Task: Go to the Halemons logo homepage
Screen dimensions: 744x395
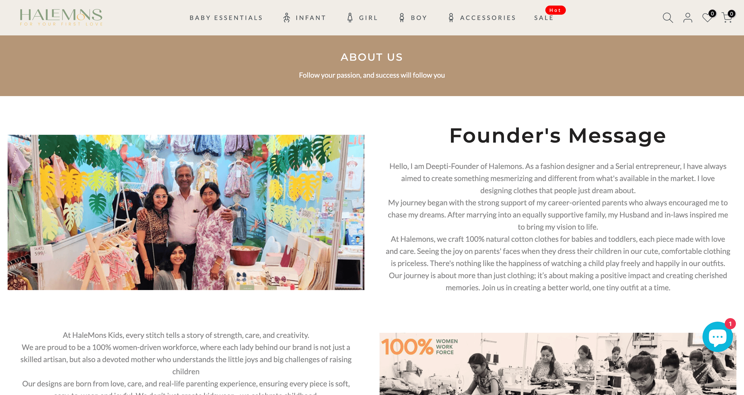Action: [61, 17]
